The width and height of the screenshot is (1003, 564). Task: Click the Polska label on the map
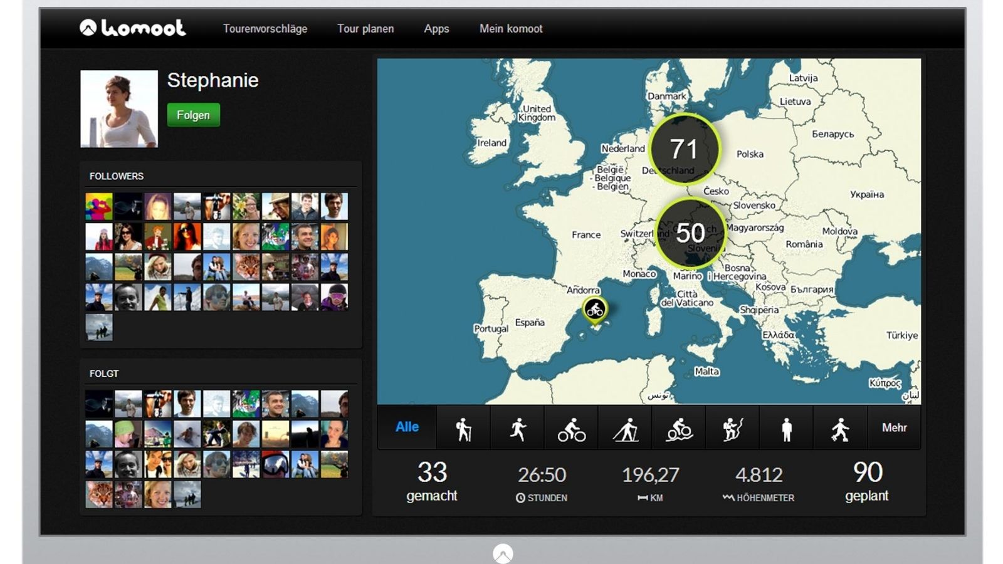point(750,154)
